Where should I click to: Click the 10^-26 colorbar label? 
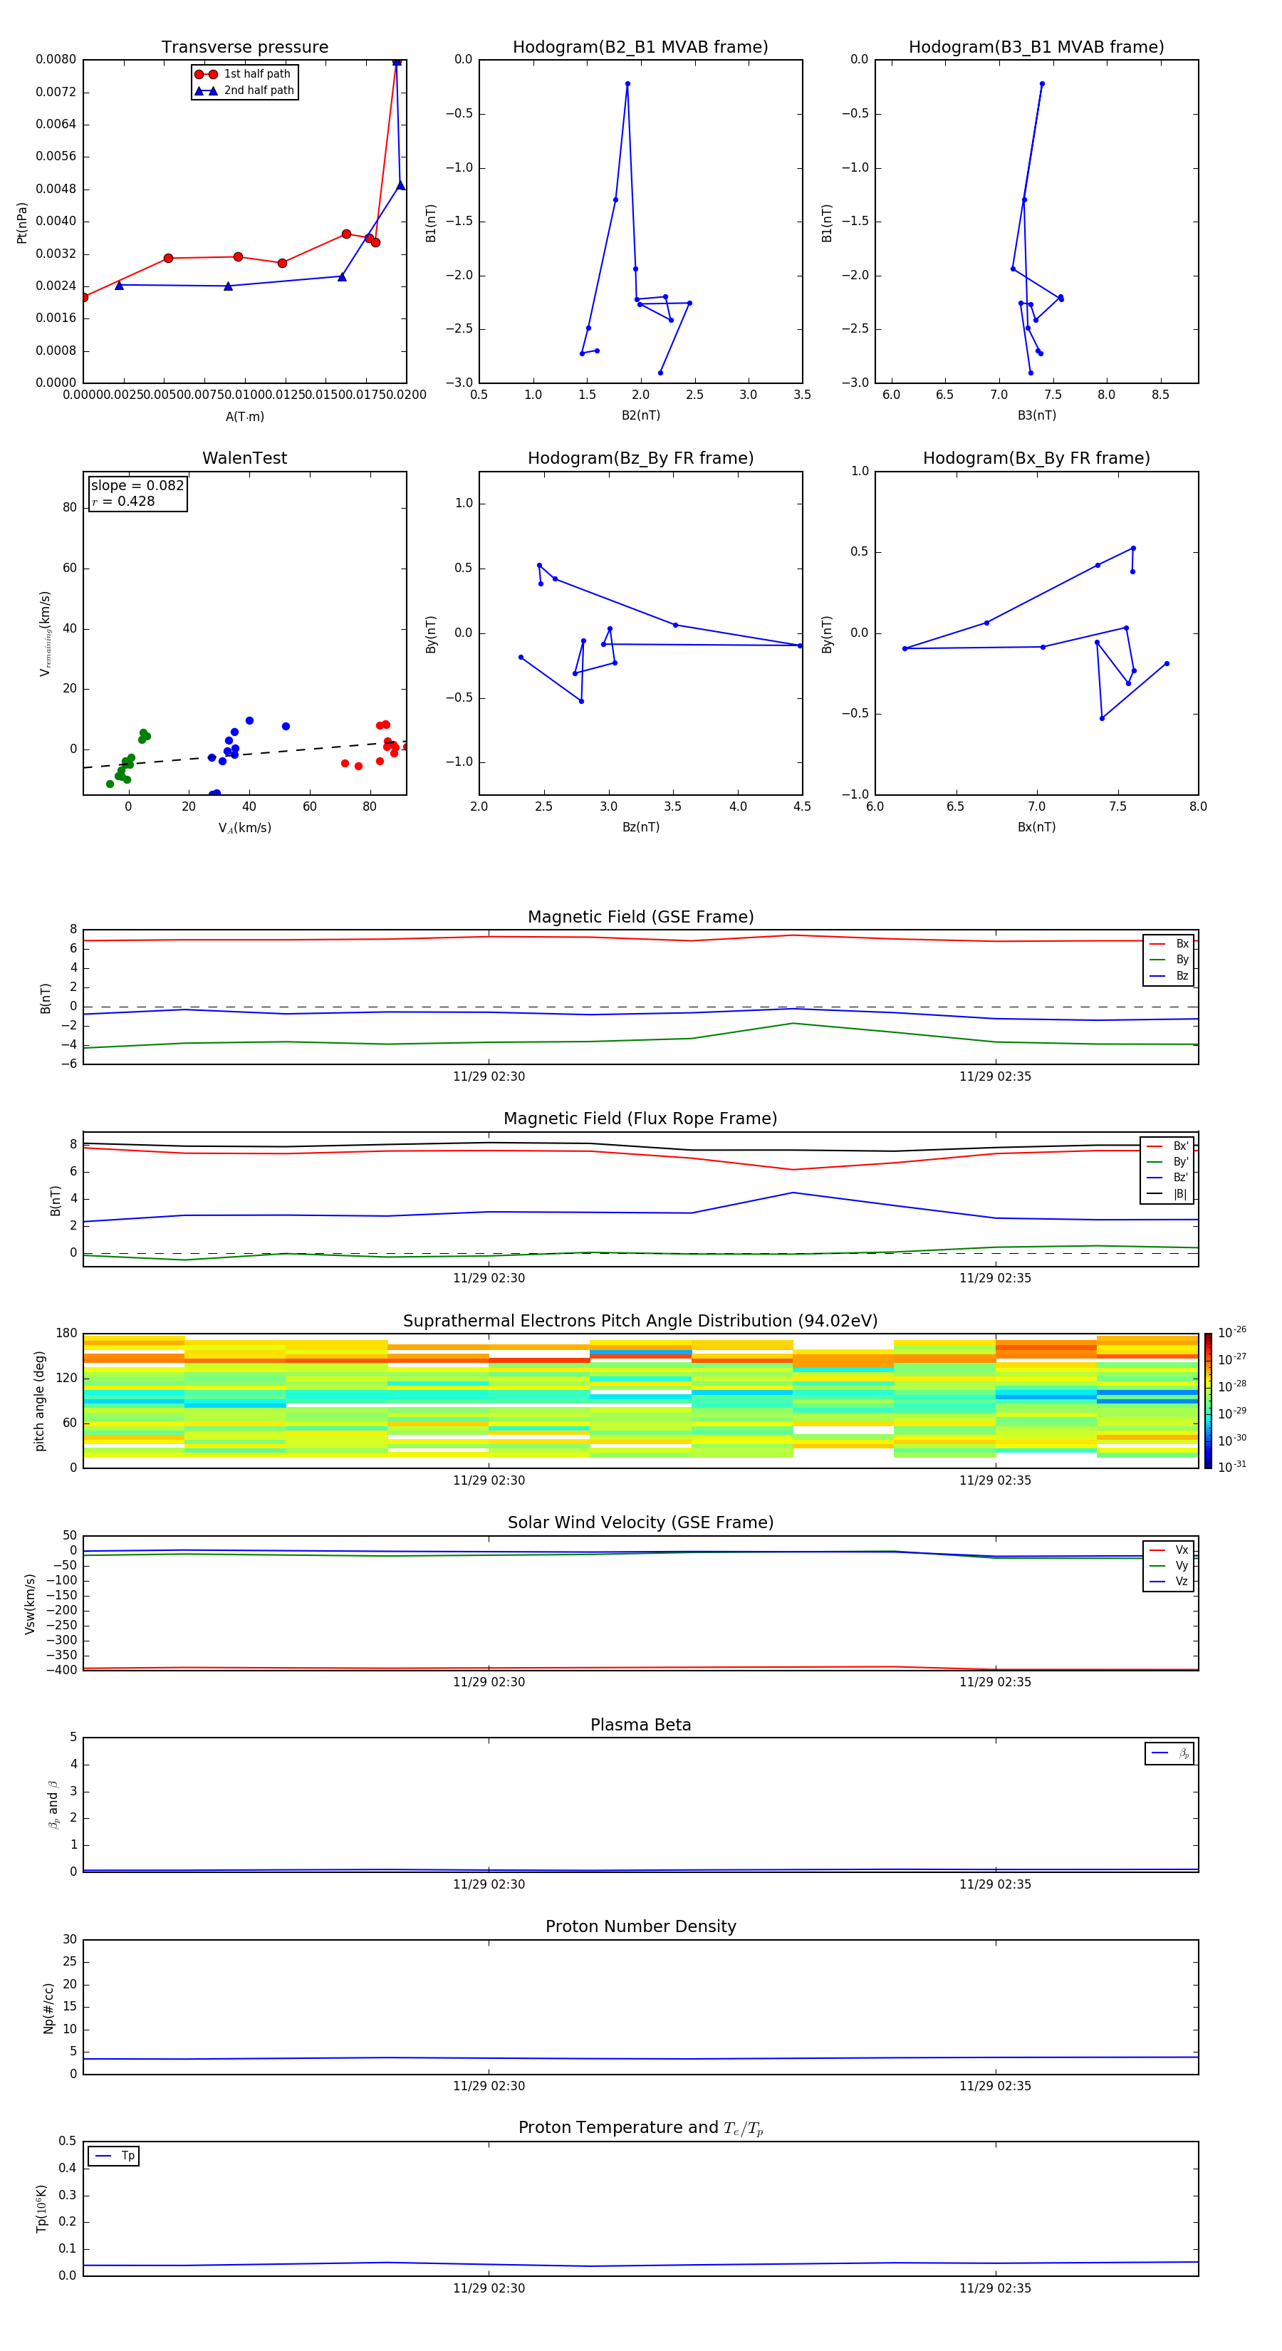click(1232, 1332)
